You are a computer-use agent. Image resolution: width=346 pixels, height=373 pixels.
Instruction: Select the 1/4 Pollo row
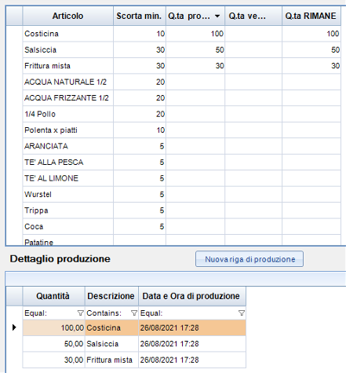[x=181, y=114]
